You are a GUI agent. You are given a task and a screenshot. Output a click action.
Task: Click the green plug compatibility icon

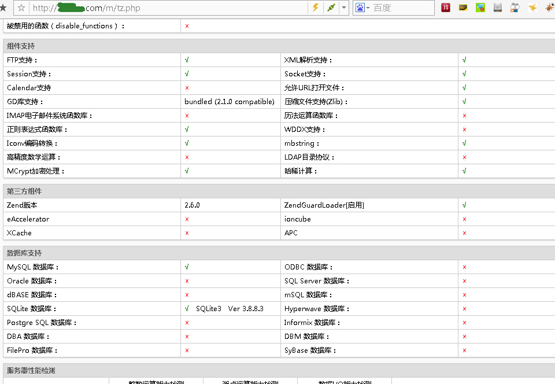331,8
